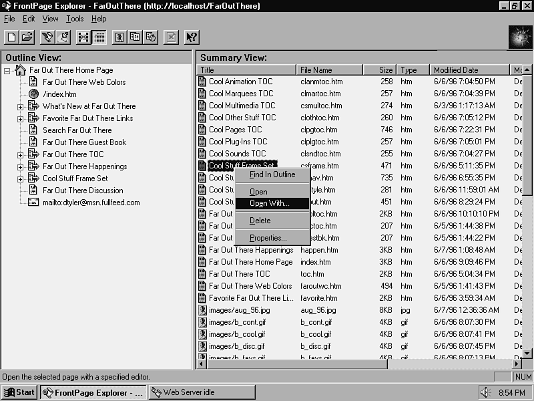Toggle Repeated Links in the toolbar
The image size is (534, 401).
[135, 37]
